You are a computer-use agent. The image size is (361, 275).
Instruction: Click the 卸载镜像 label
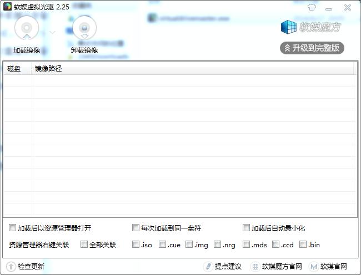click(x=84, y=50)
